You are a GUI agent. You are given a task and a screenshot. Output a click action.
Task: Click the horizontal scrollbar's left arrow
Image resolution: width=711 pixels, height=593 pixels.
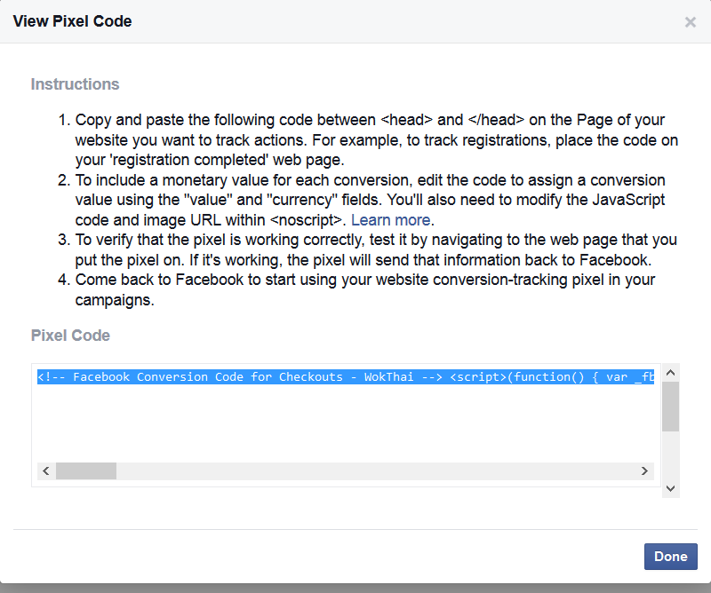(x=46, y=471)
